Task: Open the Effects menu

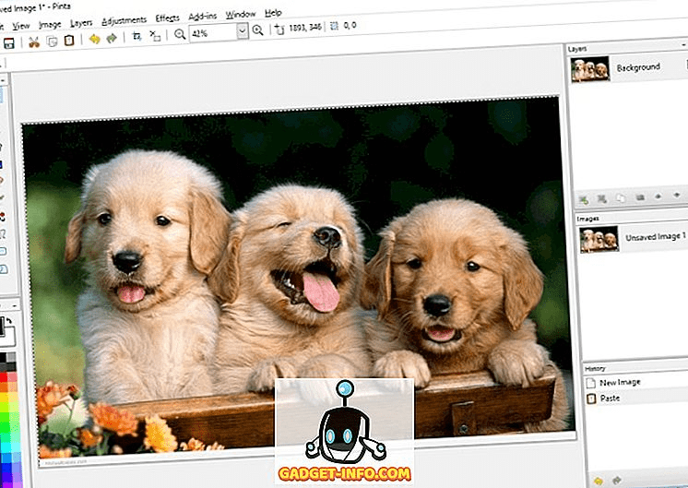Action: pyautogui.click(x=168, y=18)
